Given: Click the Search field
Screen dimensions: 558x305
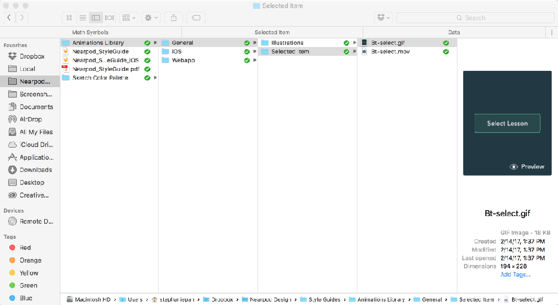Looking at the screenshot, I should [475, 18].
